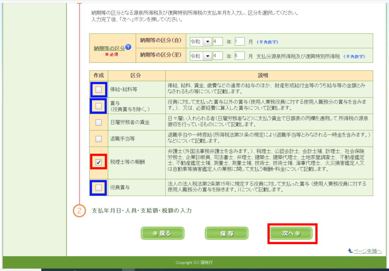Click the year field in 納期等の区分(自)
The width and height of the screenshot is (389, 271).
218,41
